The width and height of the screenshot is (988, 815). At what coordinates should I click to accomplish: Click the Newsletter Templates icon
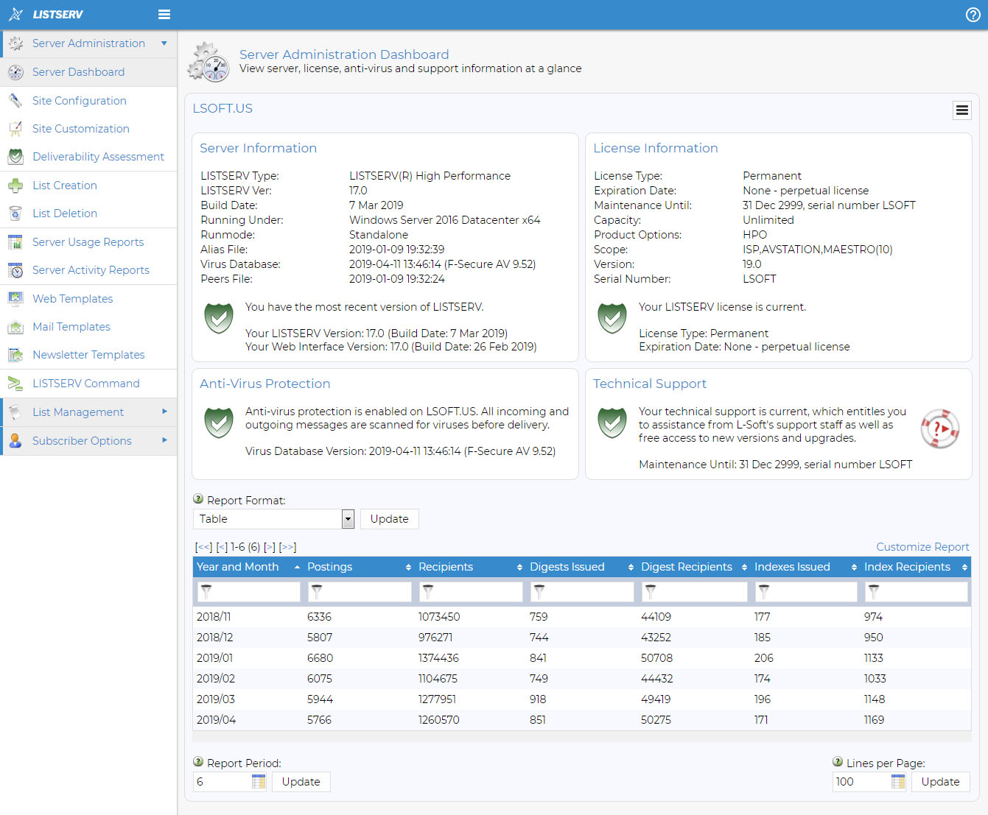coord(15,355)
